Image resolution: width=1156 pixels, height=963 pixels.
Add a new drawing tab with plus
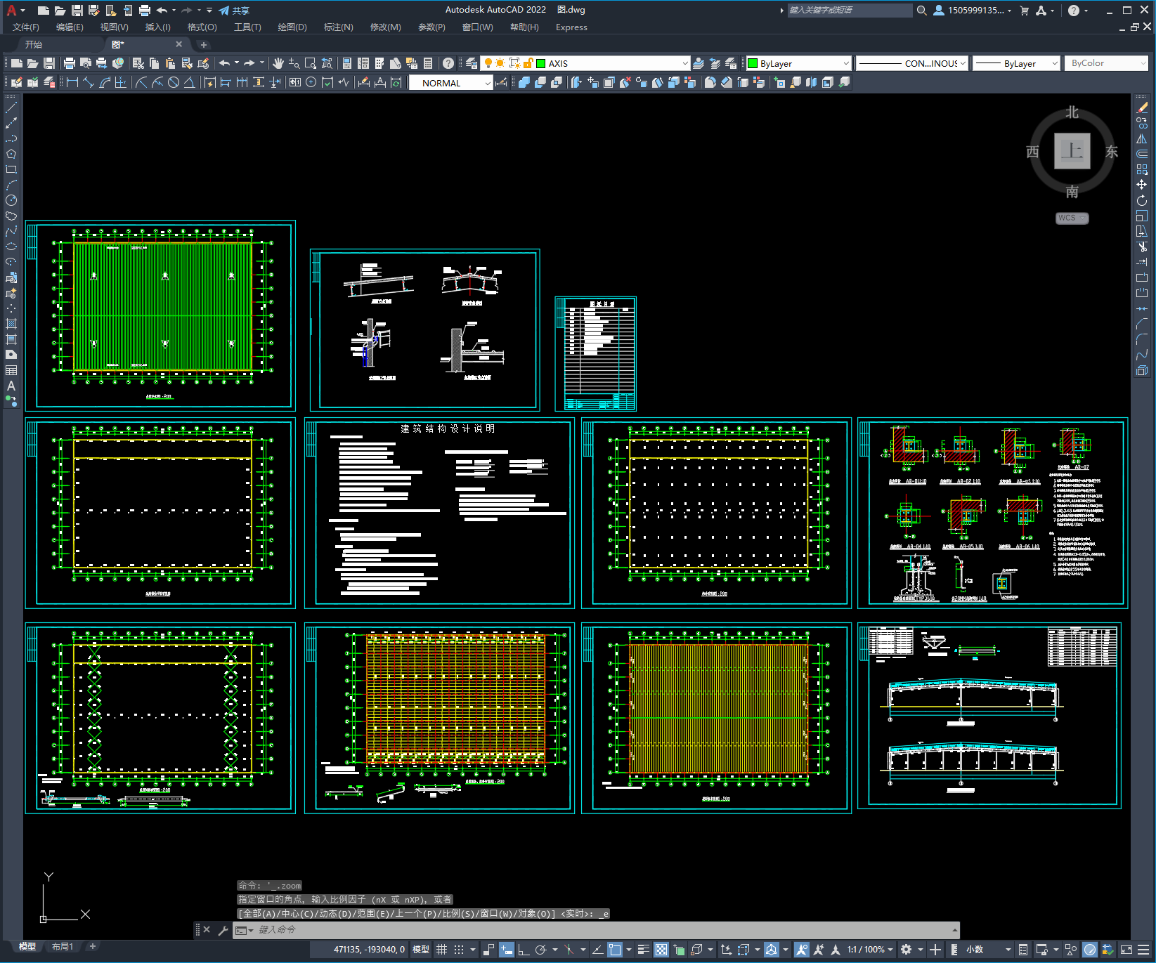[204, 44]
